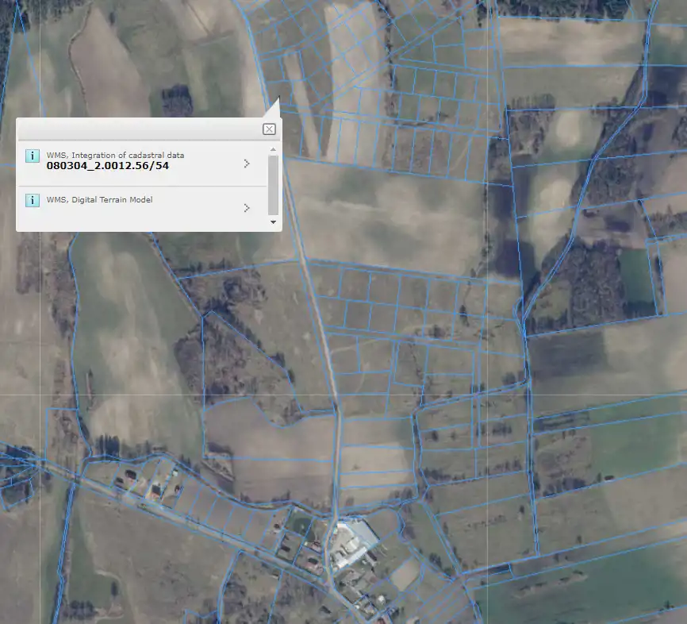Expand the cadastral data result arrow

[x=247, y=164]
